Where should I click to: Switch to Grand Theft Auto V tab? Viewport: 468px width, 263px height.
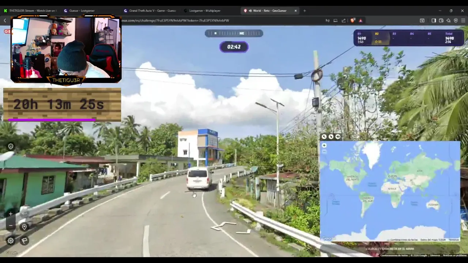[150, 11]
